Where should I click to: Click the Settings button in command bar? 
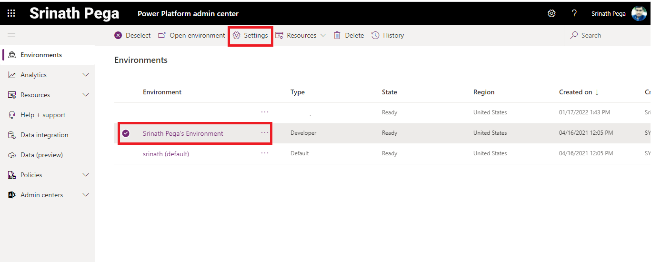click(250, 35)
